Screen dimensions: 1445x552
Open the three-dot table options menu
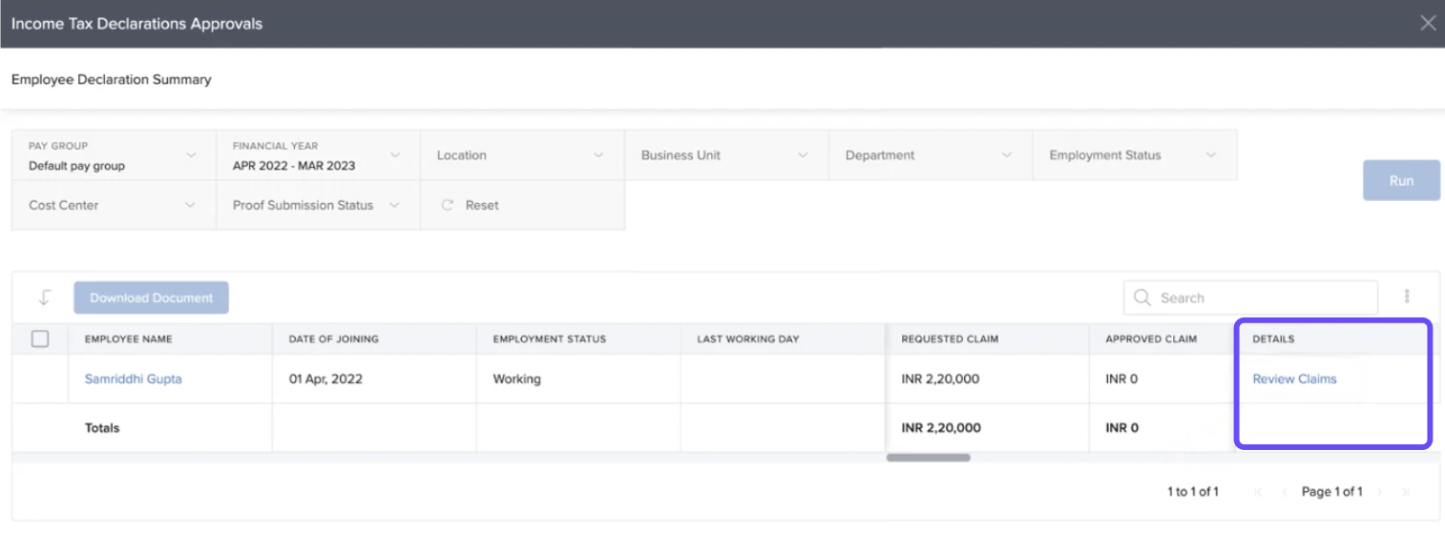pos(1406,296)
